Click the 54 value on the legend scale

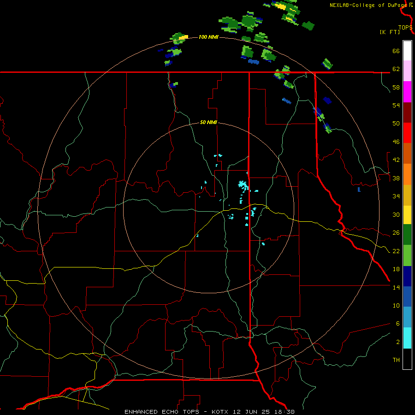396,105
